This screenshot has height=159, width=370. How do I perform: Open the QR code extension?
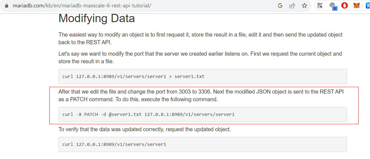pyautogui.click(x=320, y=5)
